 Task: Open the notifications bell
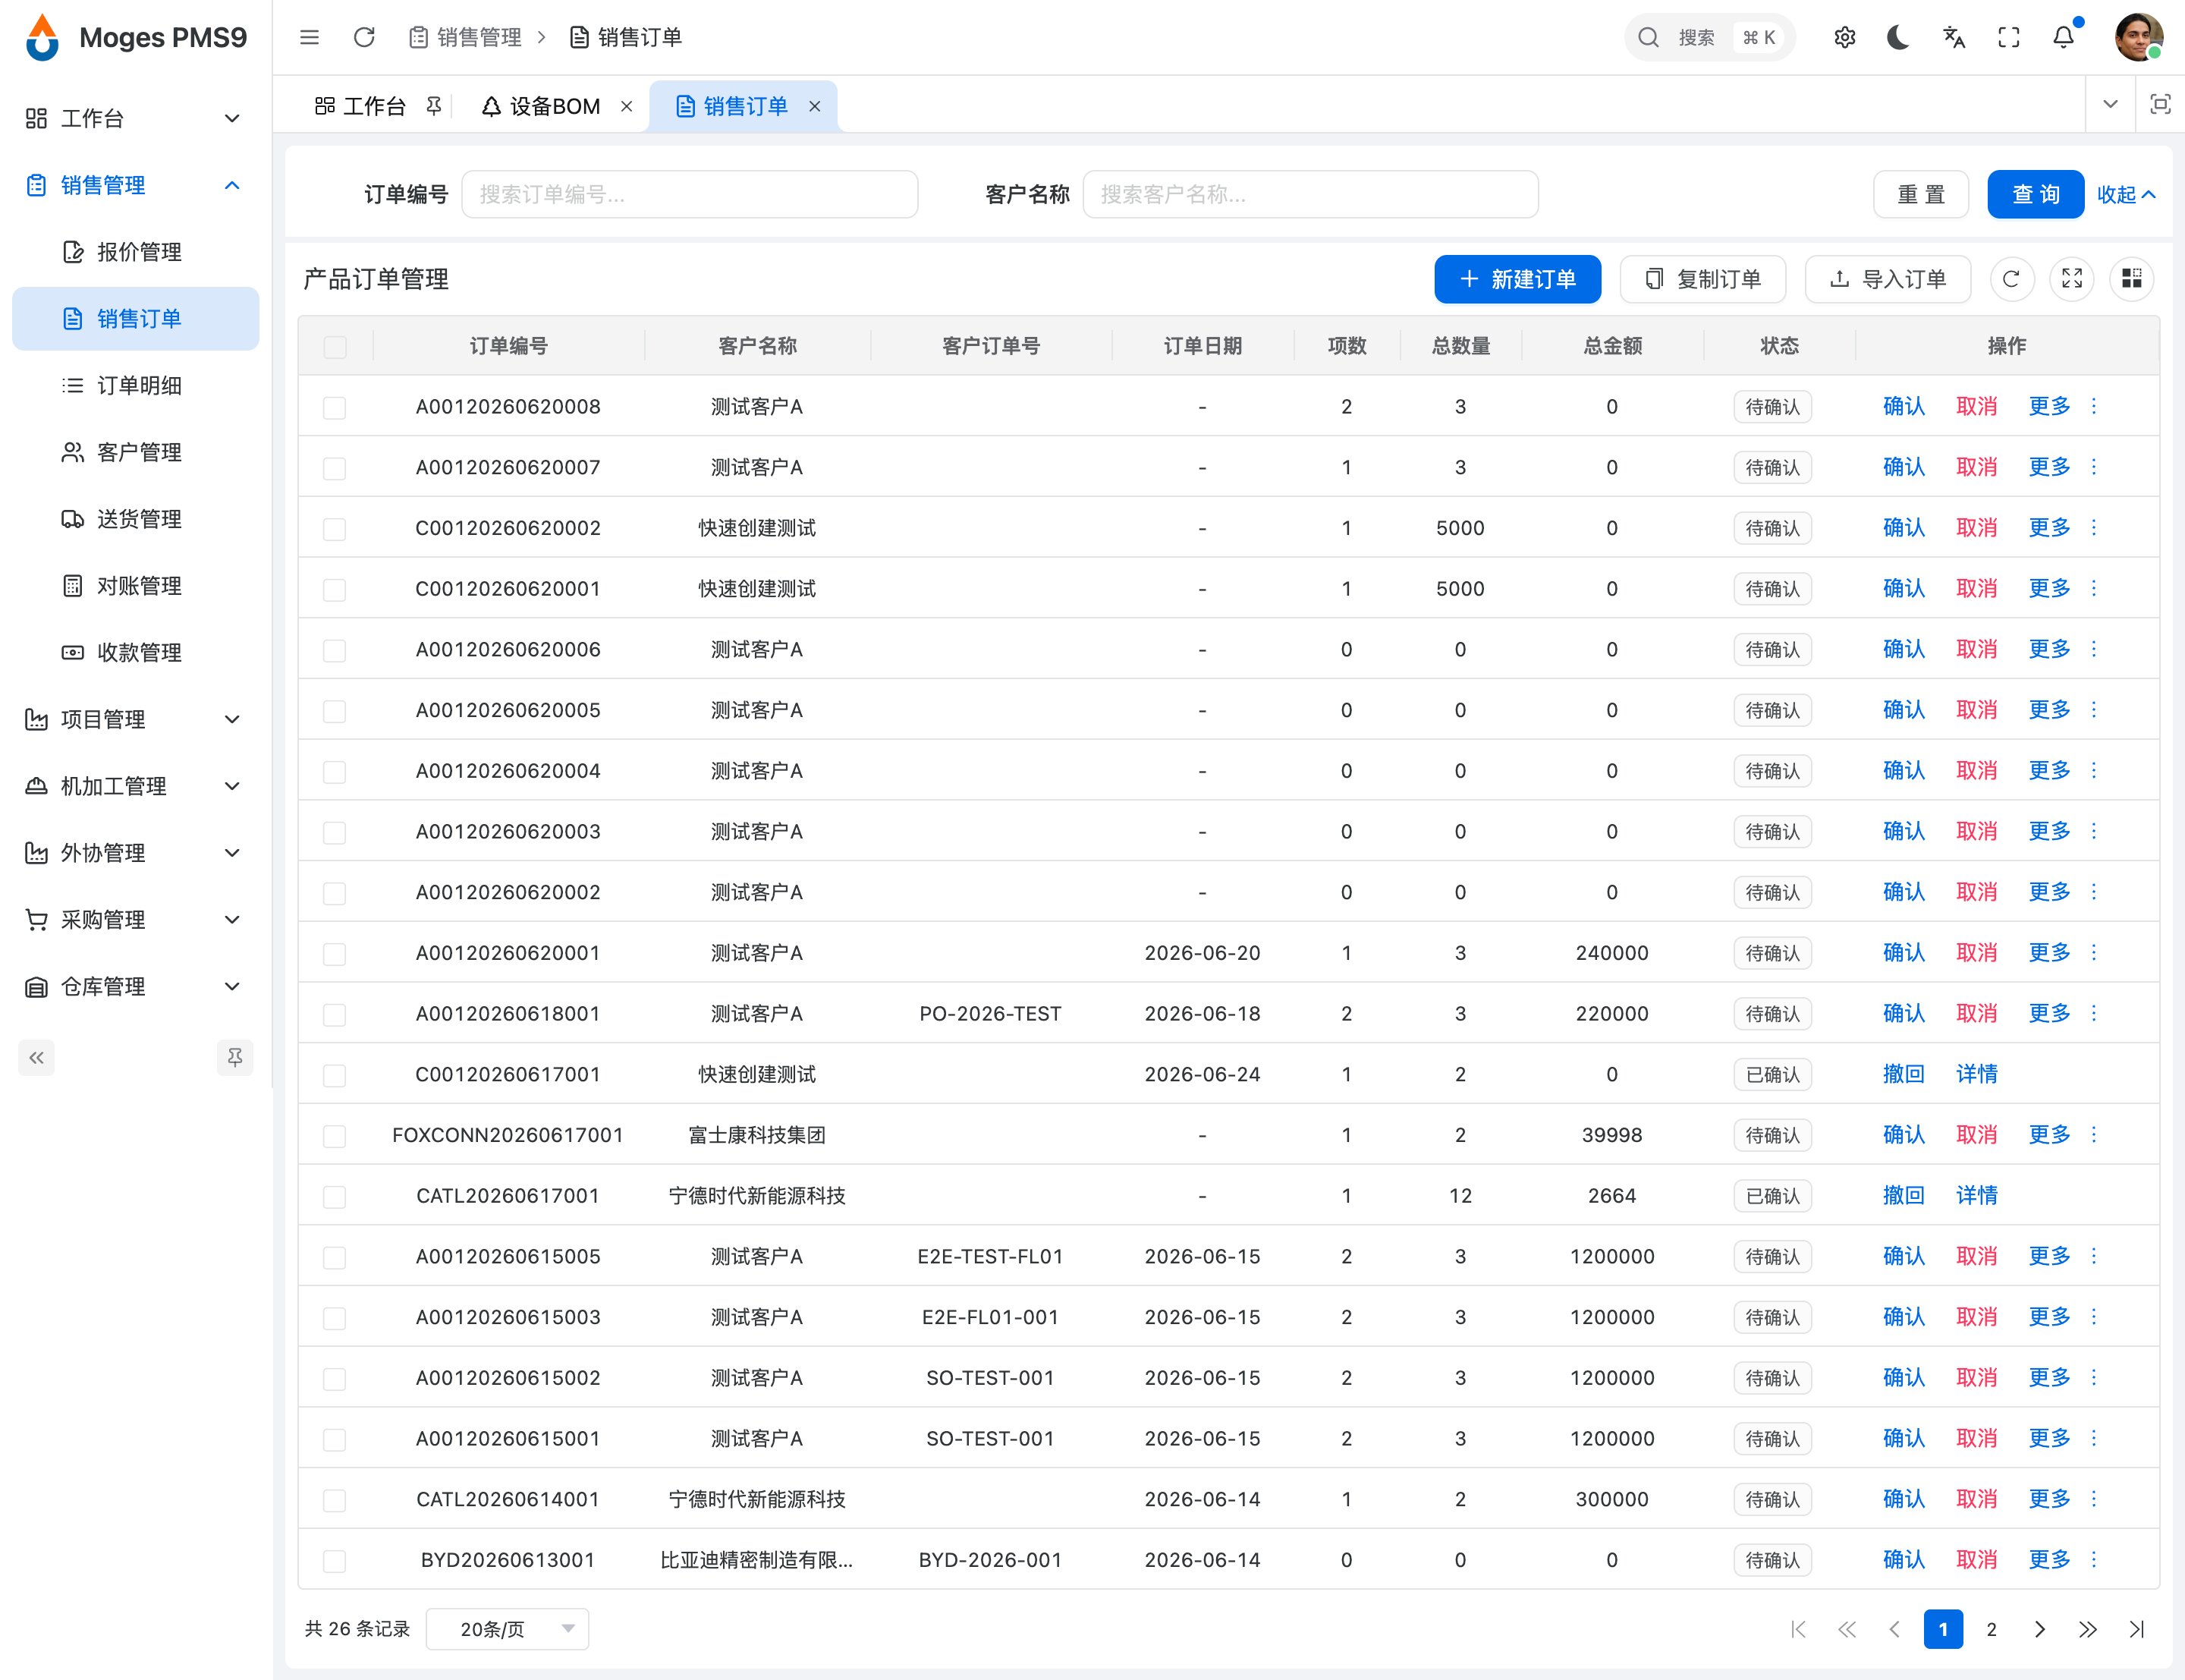coord(2063,37)
